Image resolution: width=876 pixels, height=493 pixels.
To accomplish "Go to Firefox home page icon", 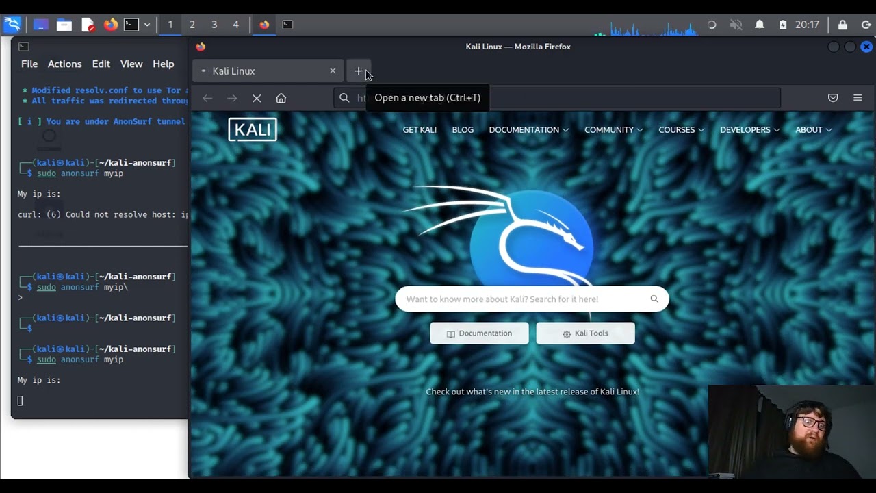I will pos(281,98).
